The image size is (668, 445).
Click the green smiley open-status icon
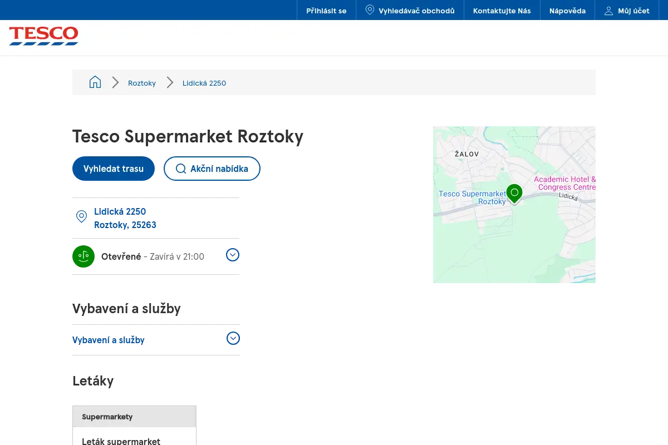coord(83,256)
